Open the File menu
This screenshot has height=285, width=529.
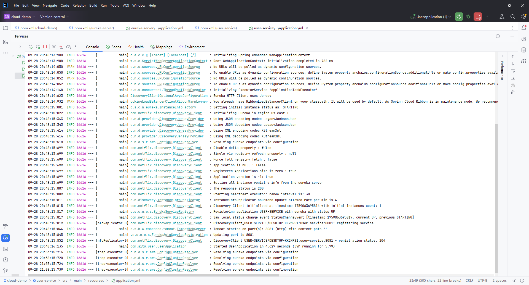click(16, 5)
